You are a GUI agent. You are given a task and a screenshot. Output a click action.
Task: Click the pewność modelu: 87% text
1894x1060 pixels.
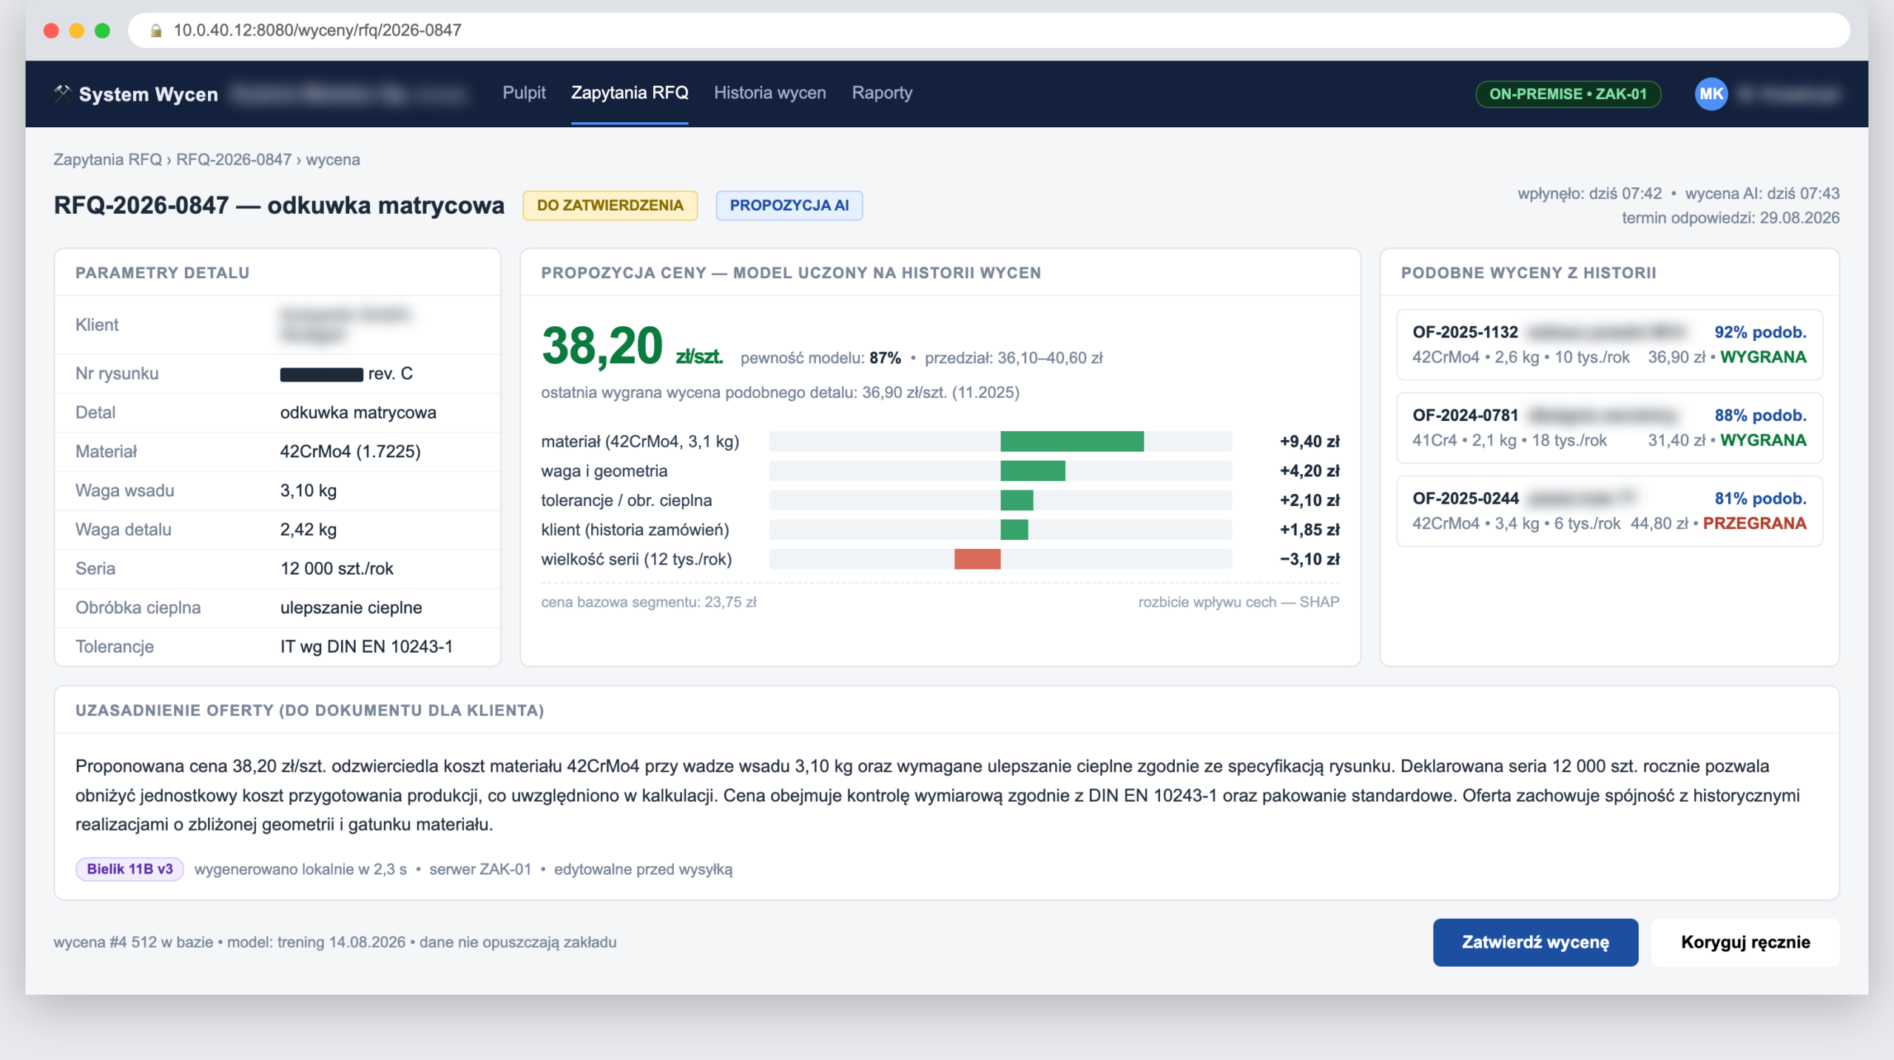tap(820, 358)
